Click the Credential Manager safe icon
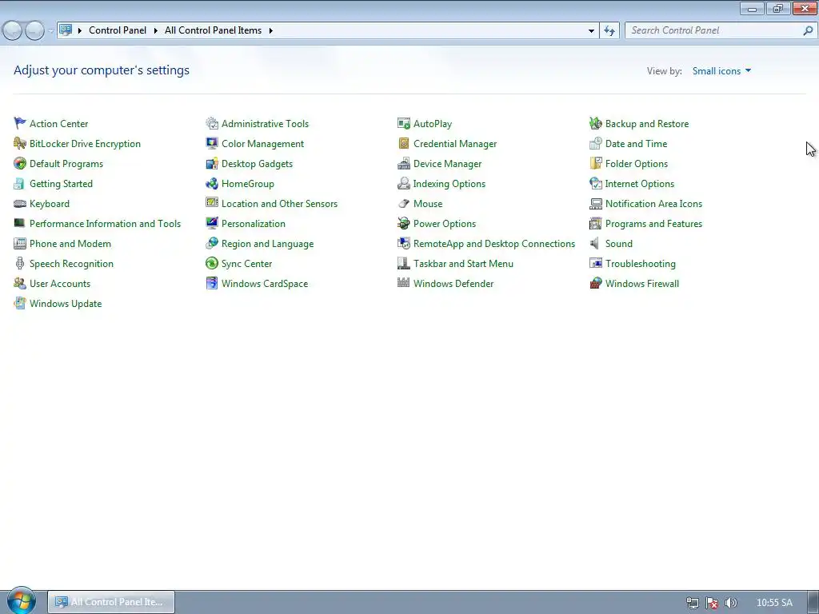 pos(403,143)
